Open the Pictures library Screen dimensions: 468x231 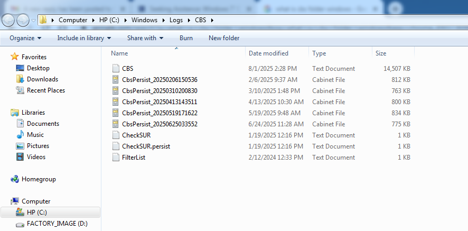[38, 145]
